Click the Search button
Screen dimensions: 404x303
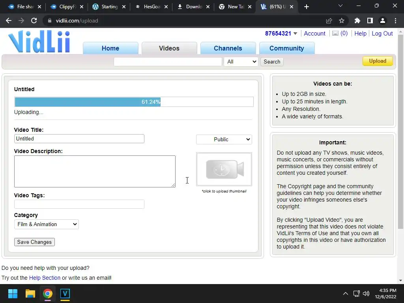click(272, 62)
